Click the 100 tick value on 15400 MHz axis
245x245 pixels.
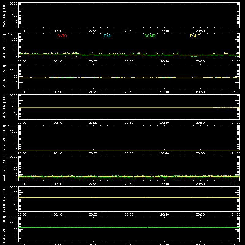click(15, 230)
